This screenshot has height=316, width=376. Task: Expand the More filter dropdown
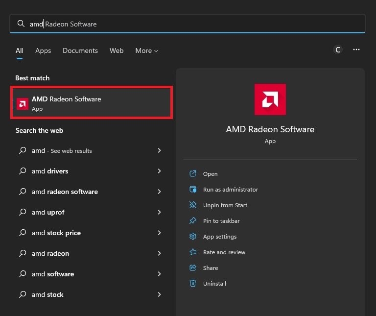pos(146,50)
